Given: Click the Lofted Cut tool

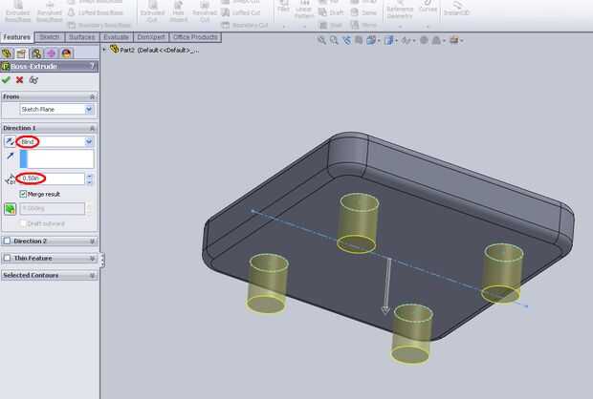Looking at the screenshot, I should click(x=241, y=12).
